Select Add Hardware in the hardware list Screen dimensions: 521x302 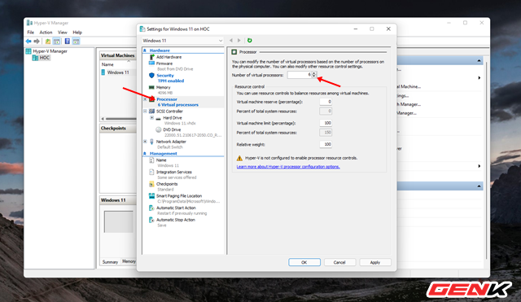(169, 57)
